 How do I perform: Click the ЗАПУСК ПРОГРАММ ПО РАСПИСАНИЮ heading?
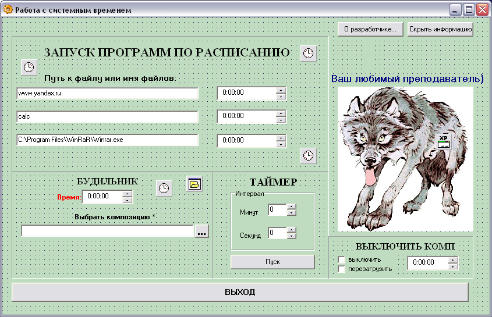pos(167,52)
